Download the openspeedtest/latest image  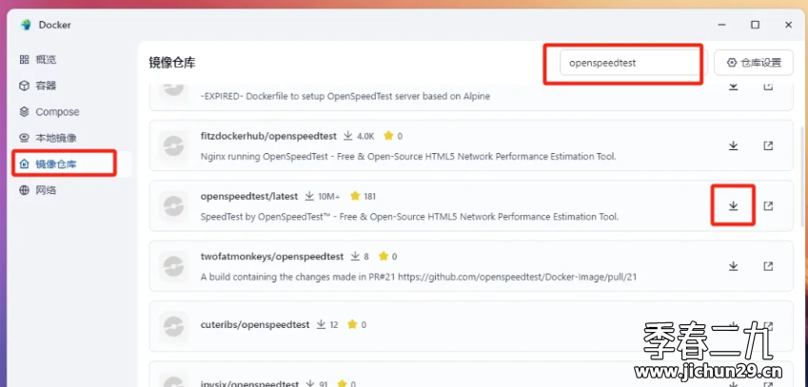click(733, 205)
